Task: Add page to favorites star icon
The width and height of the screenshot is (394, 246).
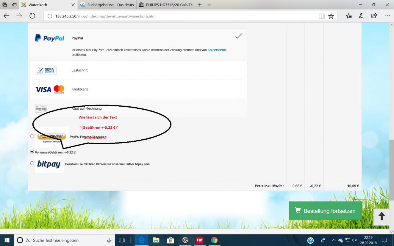Action: pos(331,16)
